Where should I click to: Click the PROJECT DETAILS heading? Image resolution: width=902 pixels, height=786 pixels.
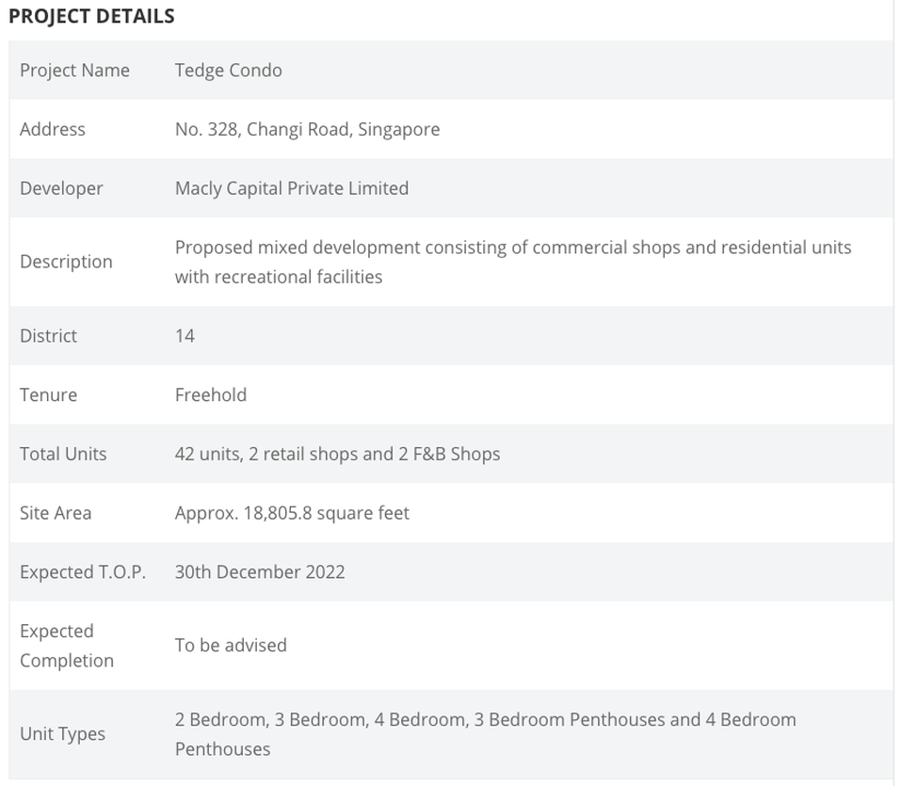tap(91, 16)
